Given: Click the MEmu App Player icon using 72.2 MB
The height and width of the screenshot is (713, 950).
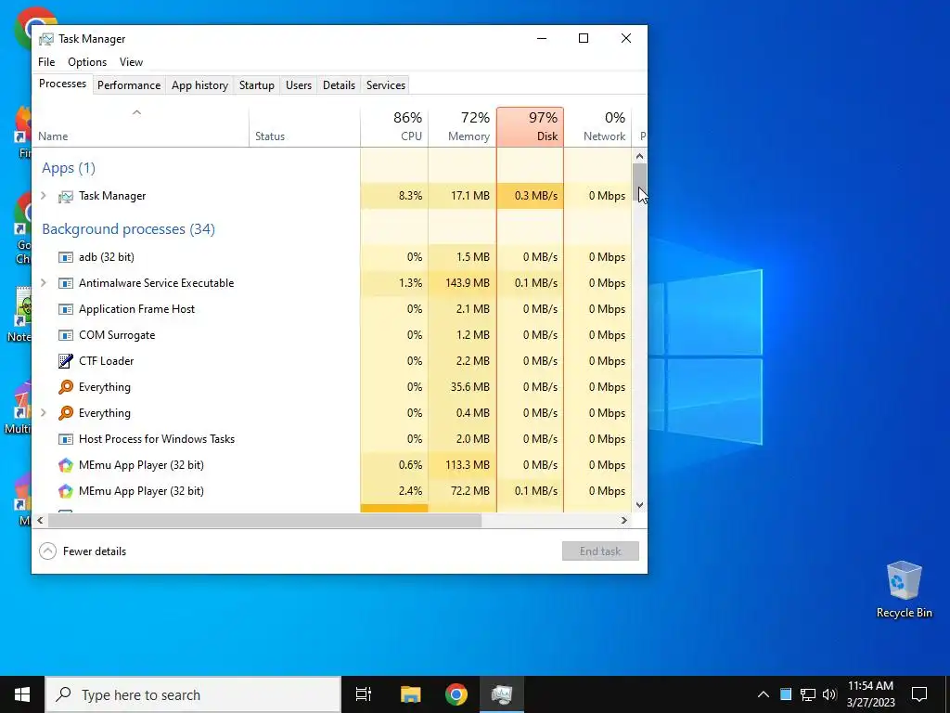Looking at the screenshot, I should pyautogui.click(x=66, y=491).
